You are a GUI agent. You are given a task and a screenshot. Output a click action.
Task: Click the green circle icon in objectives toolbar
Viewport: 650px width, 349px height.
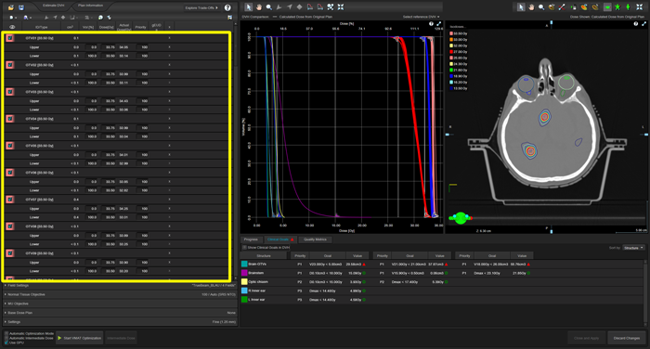click(x=100, y=18)
